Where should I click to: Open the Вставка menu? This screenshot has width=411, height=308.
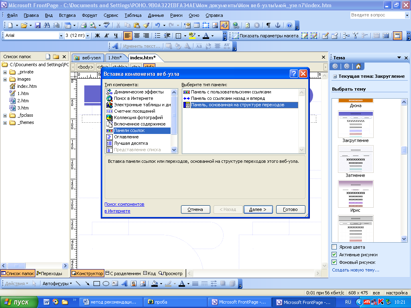67,15
